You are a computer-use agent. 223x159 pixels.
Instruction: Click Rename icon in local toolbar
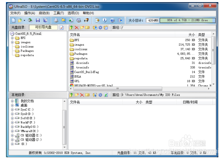coord(88,95)
